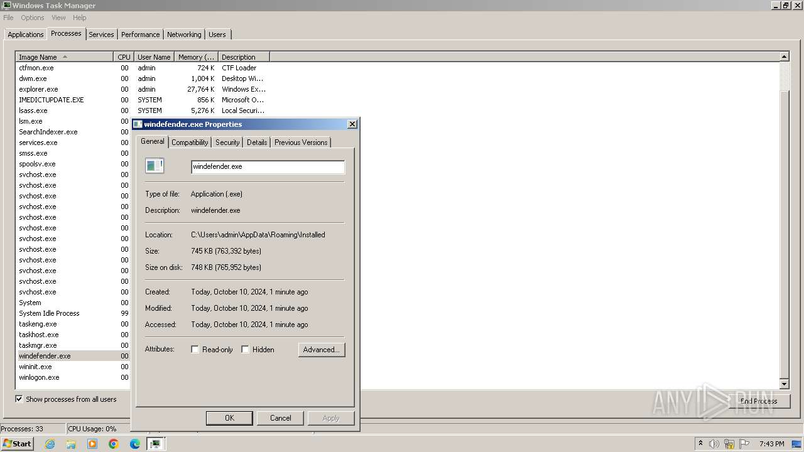Select the lsass.exe process
Screen dimensions: 804x452
(143, 110)
